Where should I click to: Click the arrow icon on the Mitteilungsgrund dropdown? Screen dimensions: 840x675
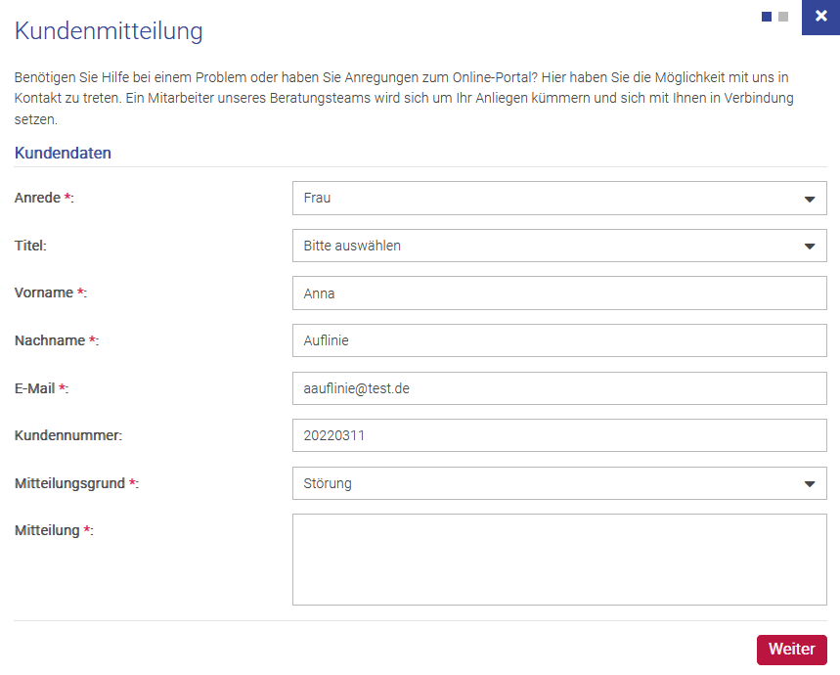(810, 484)
